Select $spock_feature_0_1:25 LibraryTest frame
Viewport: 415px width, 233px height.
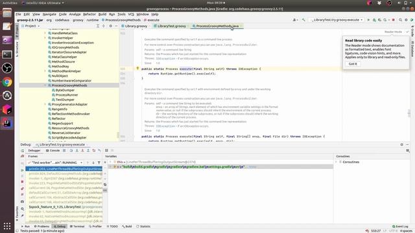click(64, 207)
